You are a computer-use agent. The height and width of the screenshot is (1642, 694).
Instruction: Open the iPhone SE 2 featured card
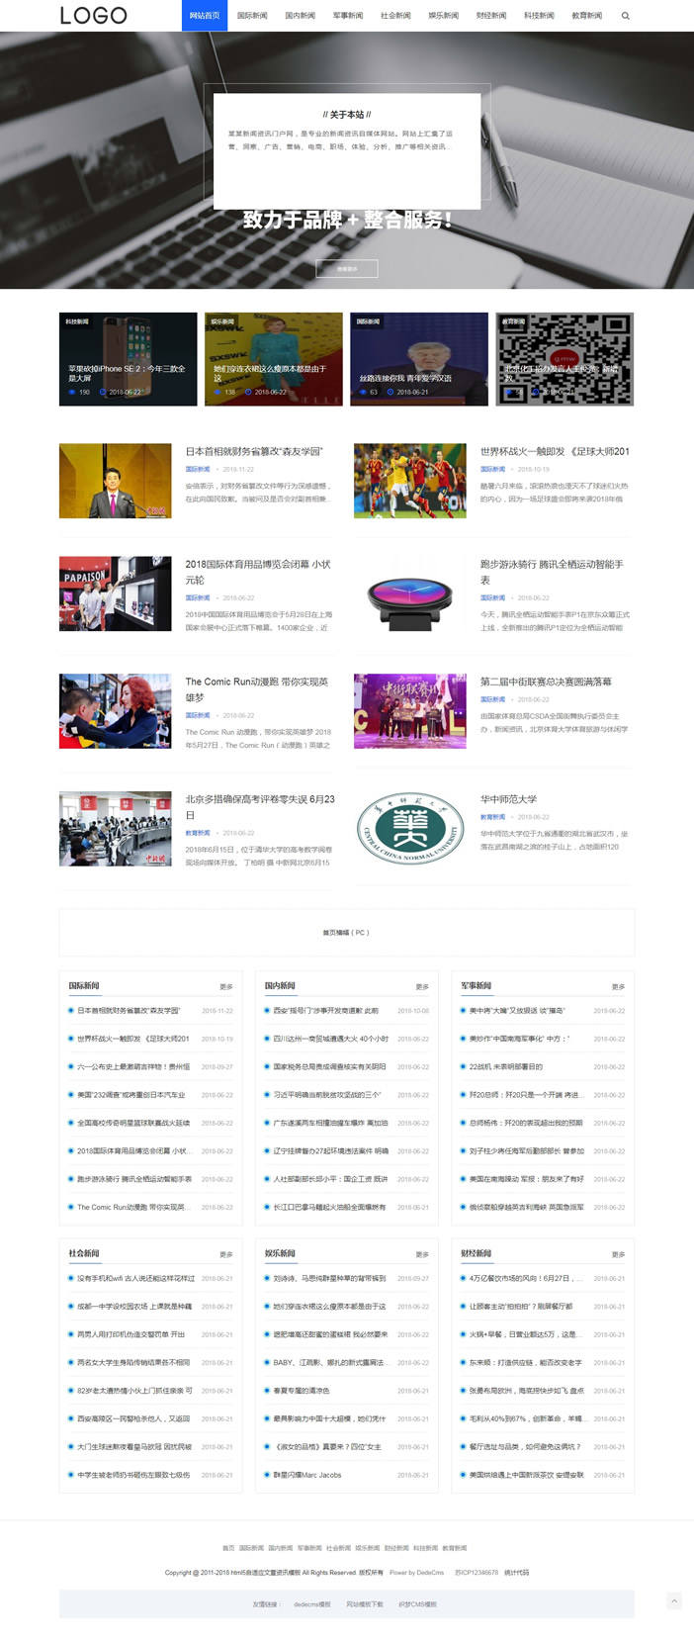pos(129,359)
